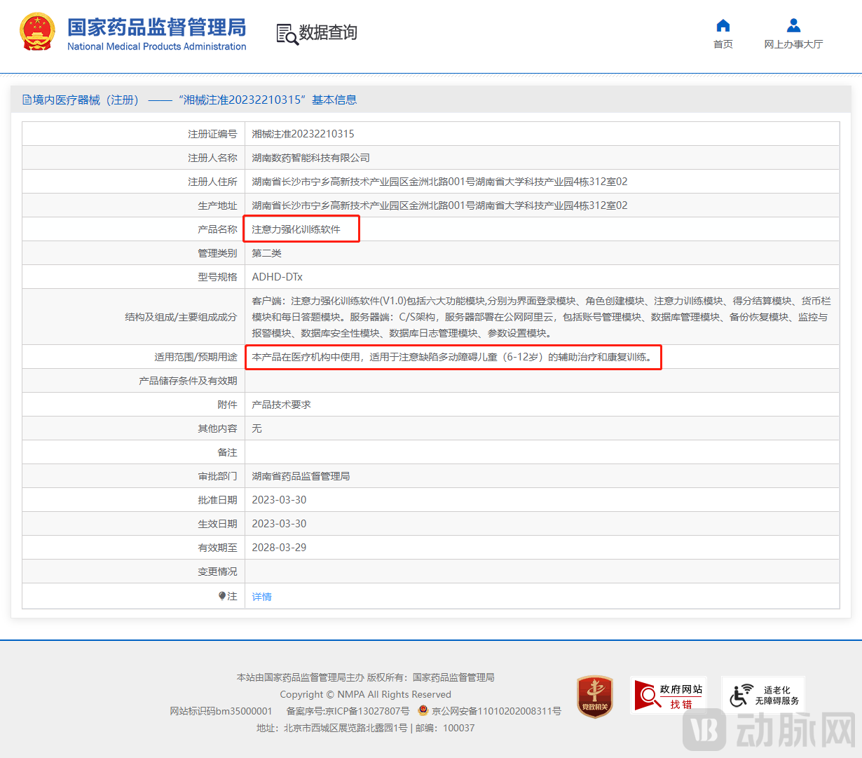The width and height of the screenshot is (862, 758).
Task: Click the 党政机关 badge icon
Action: click(x=595, y=696)
